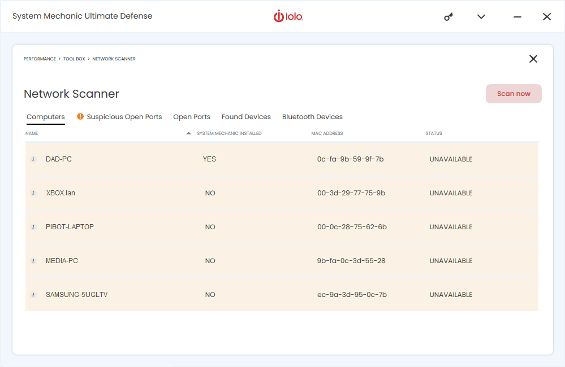Show info for DAD-PC

tap(33, 159)
